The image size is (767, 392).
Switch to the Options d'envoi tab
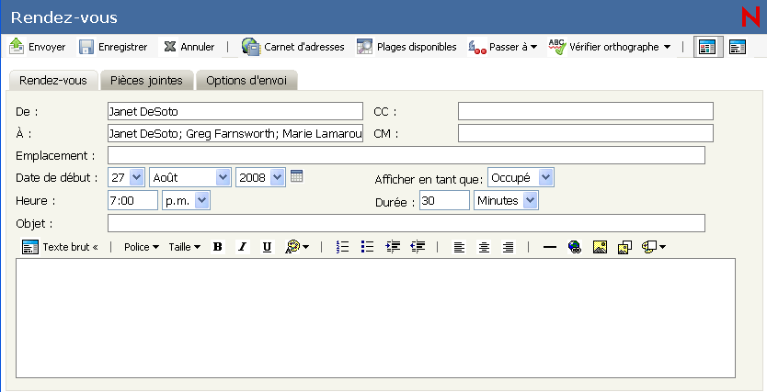tap(246, 81)
